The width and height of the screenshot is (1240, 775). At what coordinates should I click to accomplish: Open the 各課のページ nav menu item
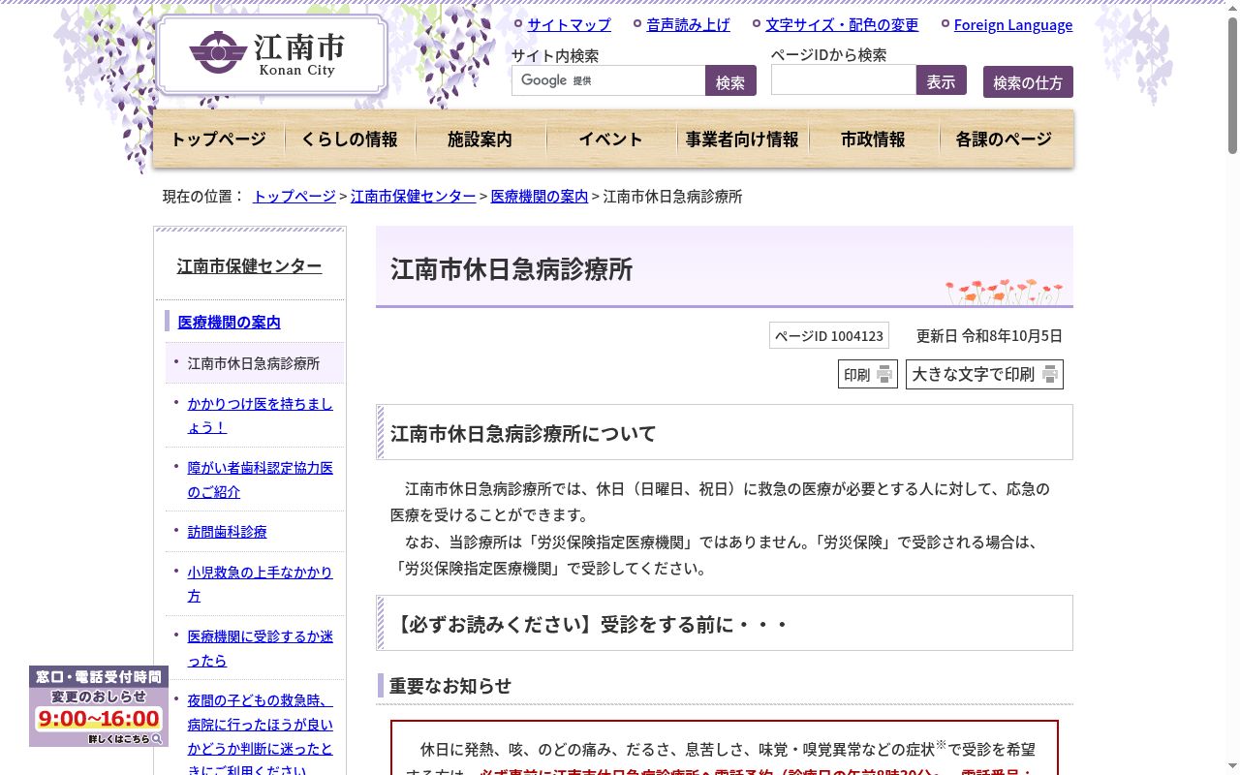pos(1004,139)
